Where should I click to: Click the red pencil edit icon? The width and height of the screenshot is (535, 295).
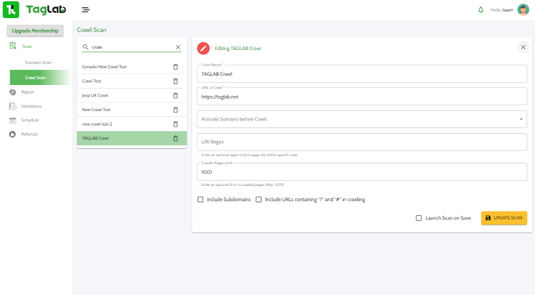point(203,49)
